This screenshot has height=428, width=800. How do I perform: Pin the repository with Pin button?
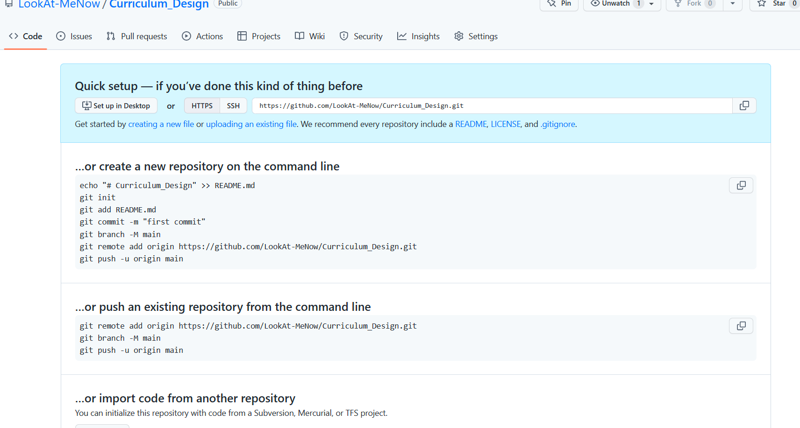point(559,4)
